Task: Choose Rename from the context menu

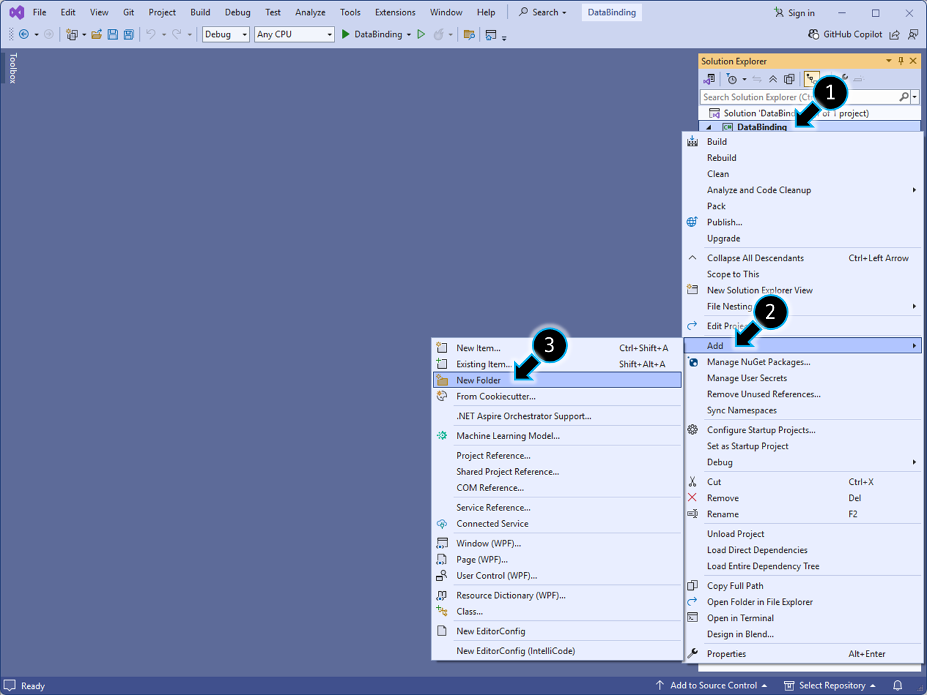Action: (803, 514)
